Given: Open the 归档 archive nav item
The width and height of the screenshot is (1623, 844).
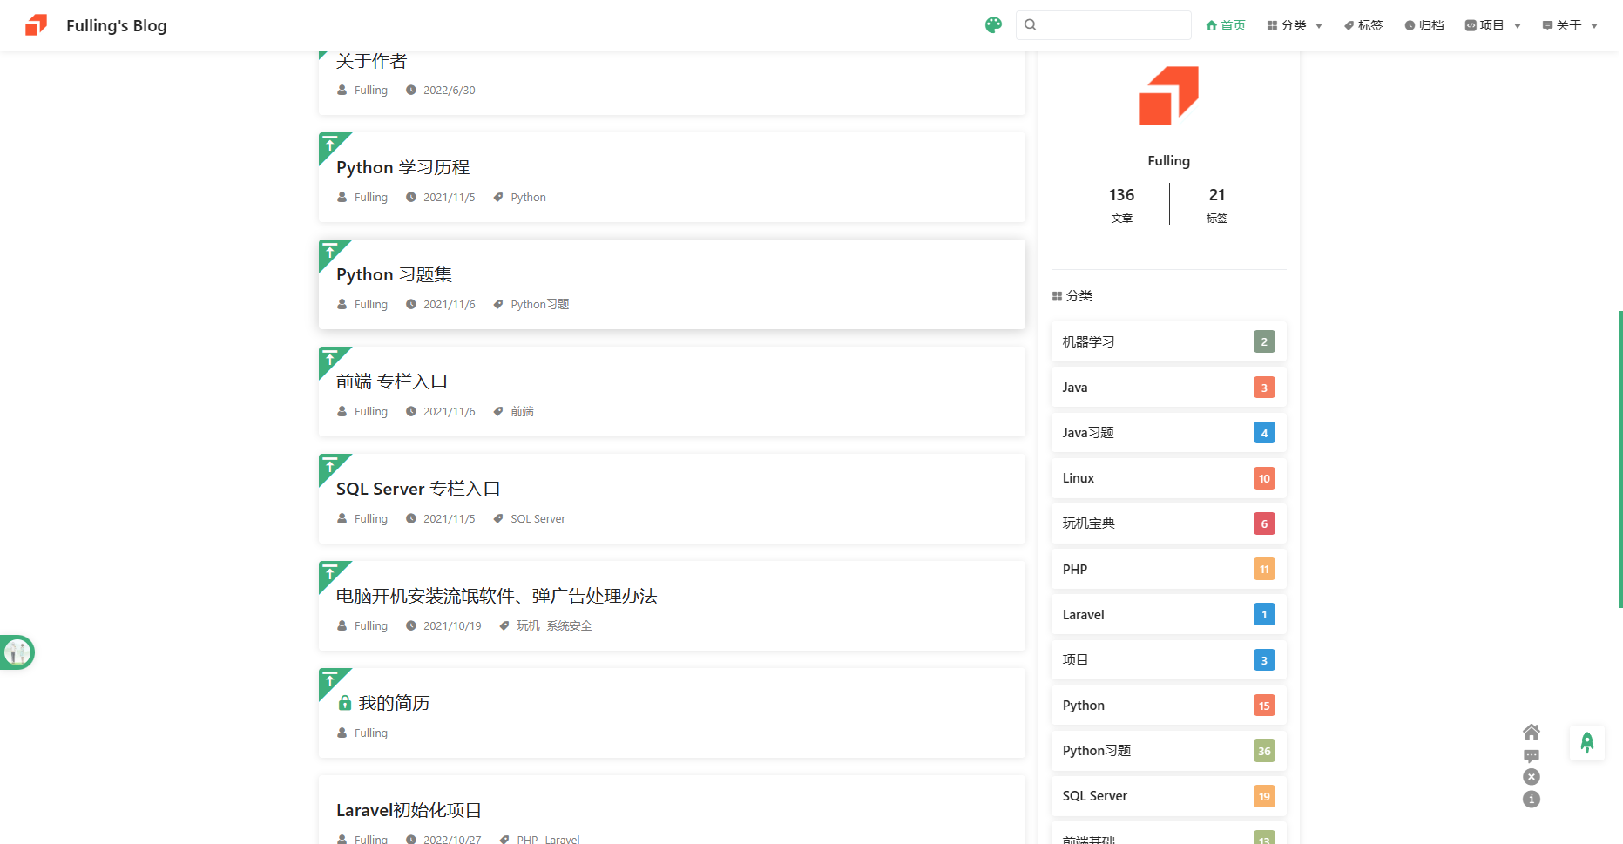Looking at the screenshot, I should (x=1424, y=25).
